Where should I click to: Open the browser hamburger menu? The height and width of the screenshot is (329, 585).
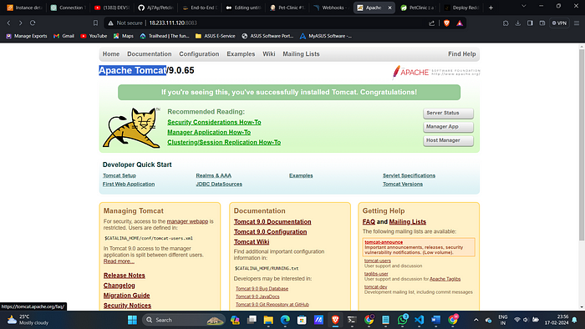577,23
